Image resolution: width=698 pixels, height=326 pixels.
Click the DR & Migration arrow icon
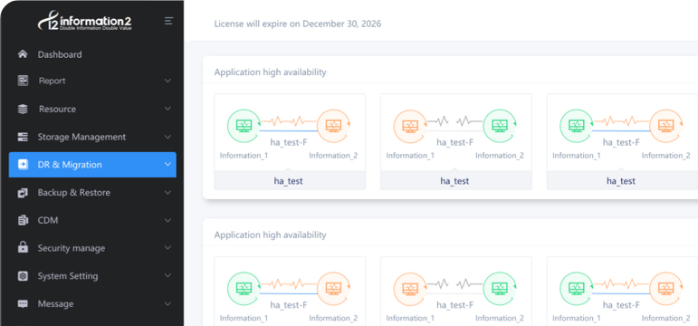[23, 164]
